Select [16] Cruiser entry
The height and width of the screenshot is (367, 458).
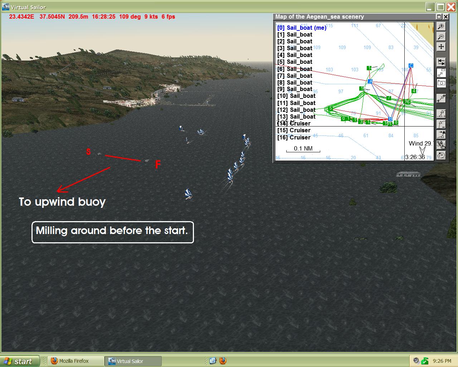294,137
